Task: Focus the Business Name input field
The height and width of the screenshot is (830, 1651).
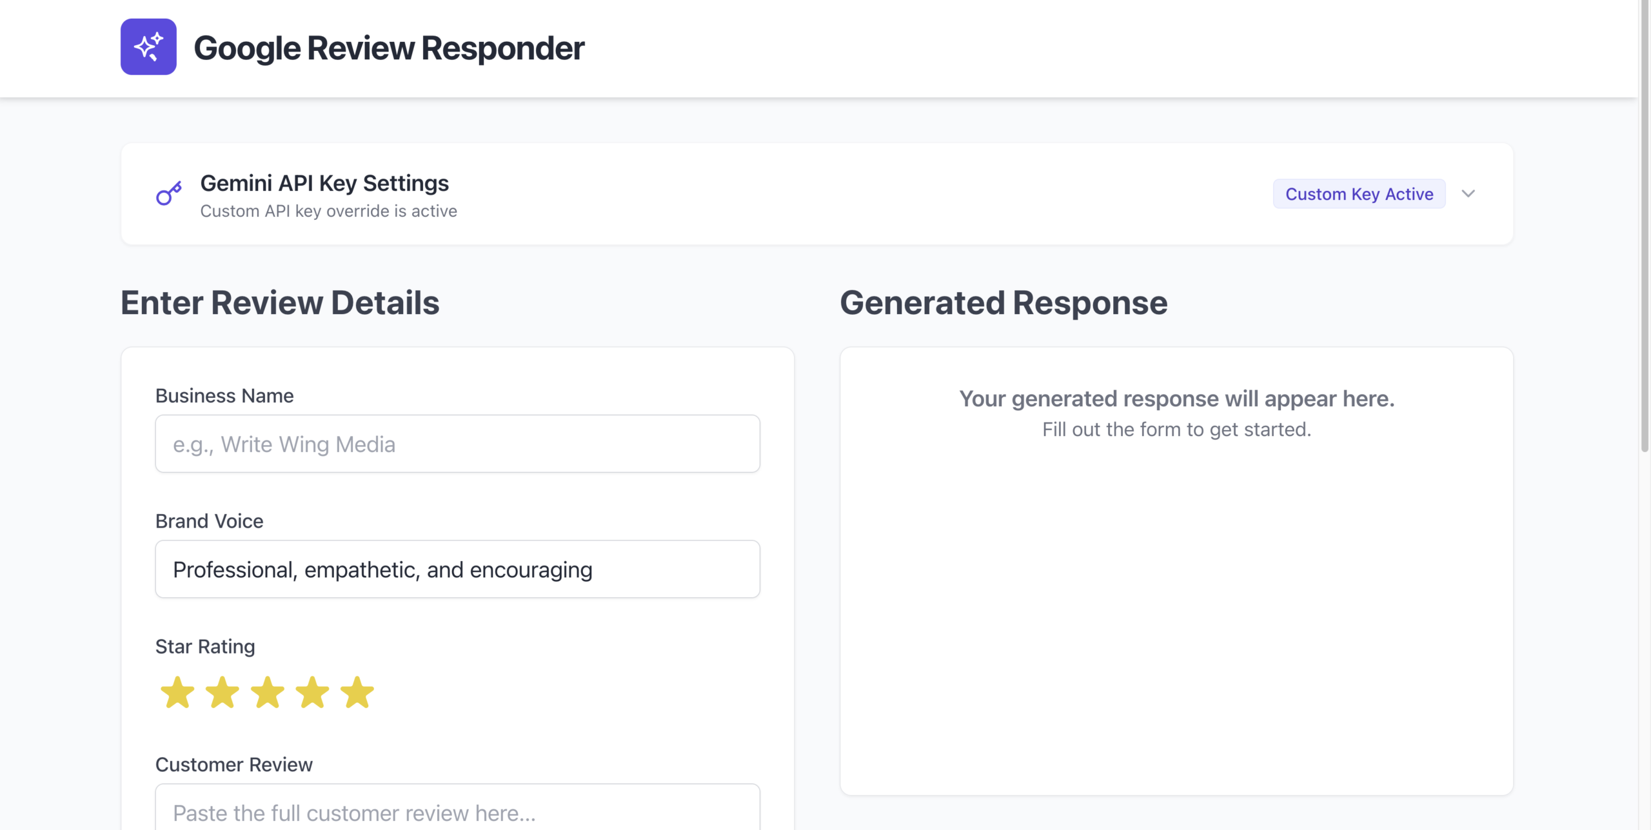Action: pyautogui.click(x=457, y=444)
